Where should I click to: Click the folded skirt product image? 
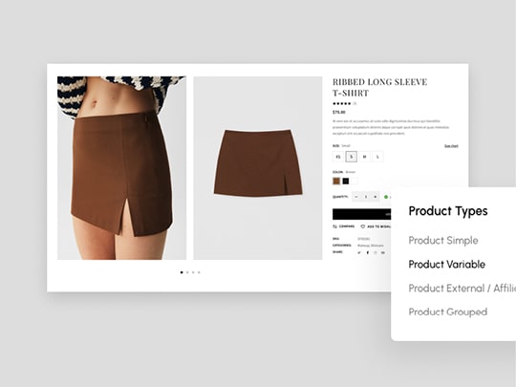(258, 168)
